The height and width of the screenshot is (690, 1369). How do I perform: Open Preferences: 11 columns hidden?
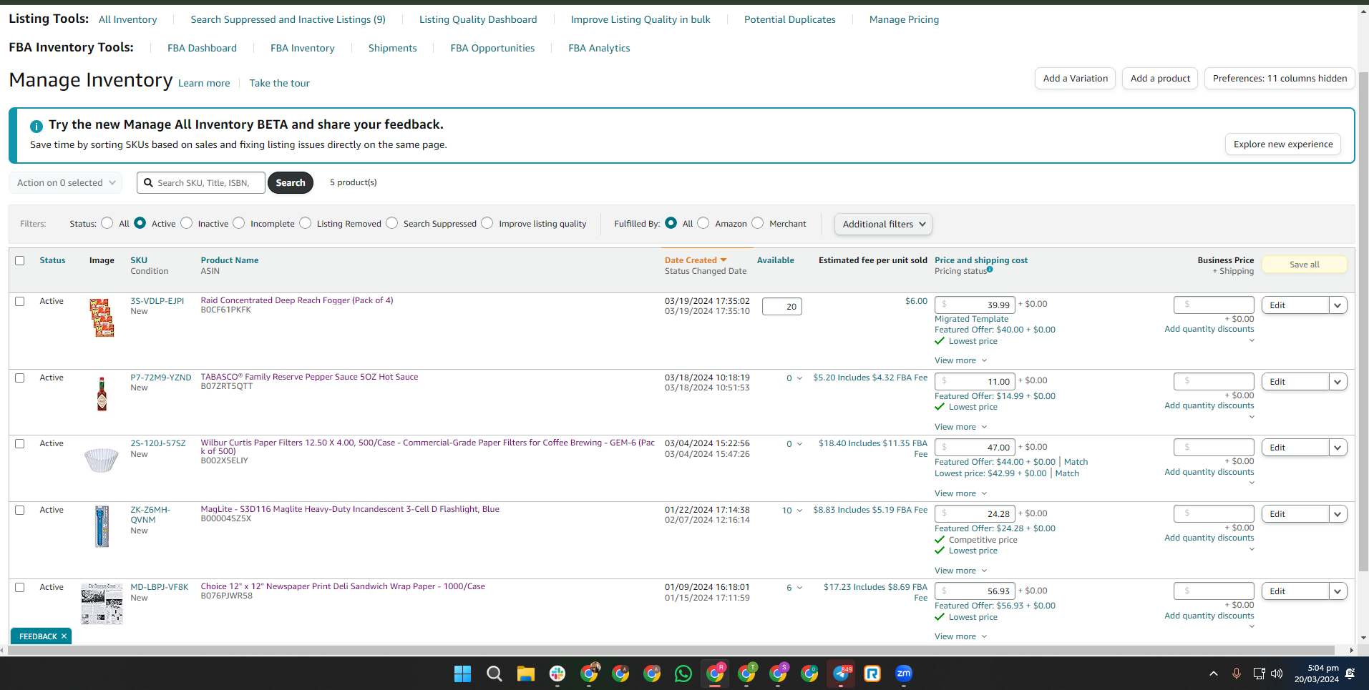point(1280,79)
